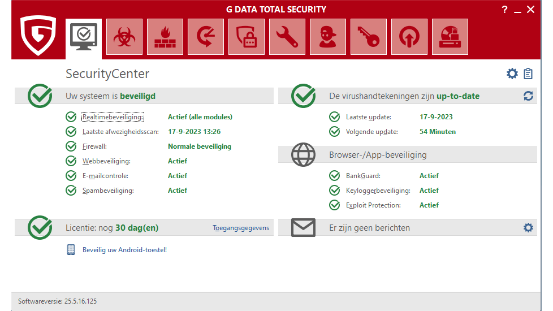Image resolution: width=553 pixels, height=311 pixels.
Task: Open the Autostart Manager power arrow icon
Action: 409,37
